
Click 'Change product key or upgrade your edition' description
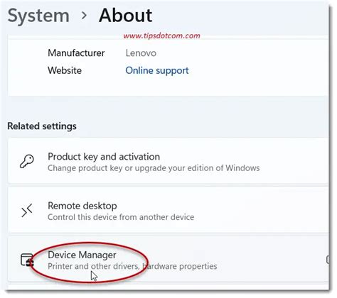tap(154, 168)
